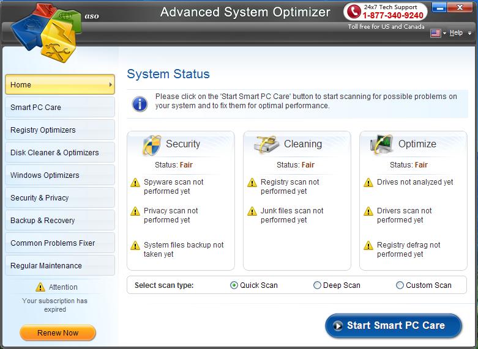Click the US flag language icon
Screen dimensions: 478x349
click(x=435, y=33)
